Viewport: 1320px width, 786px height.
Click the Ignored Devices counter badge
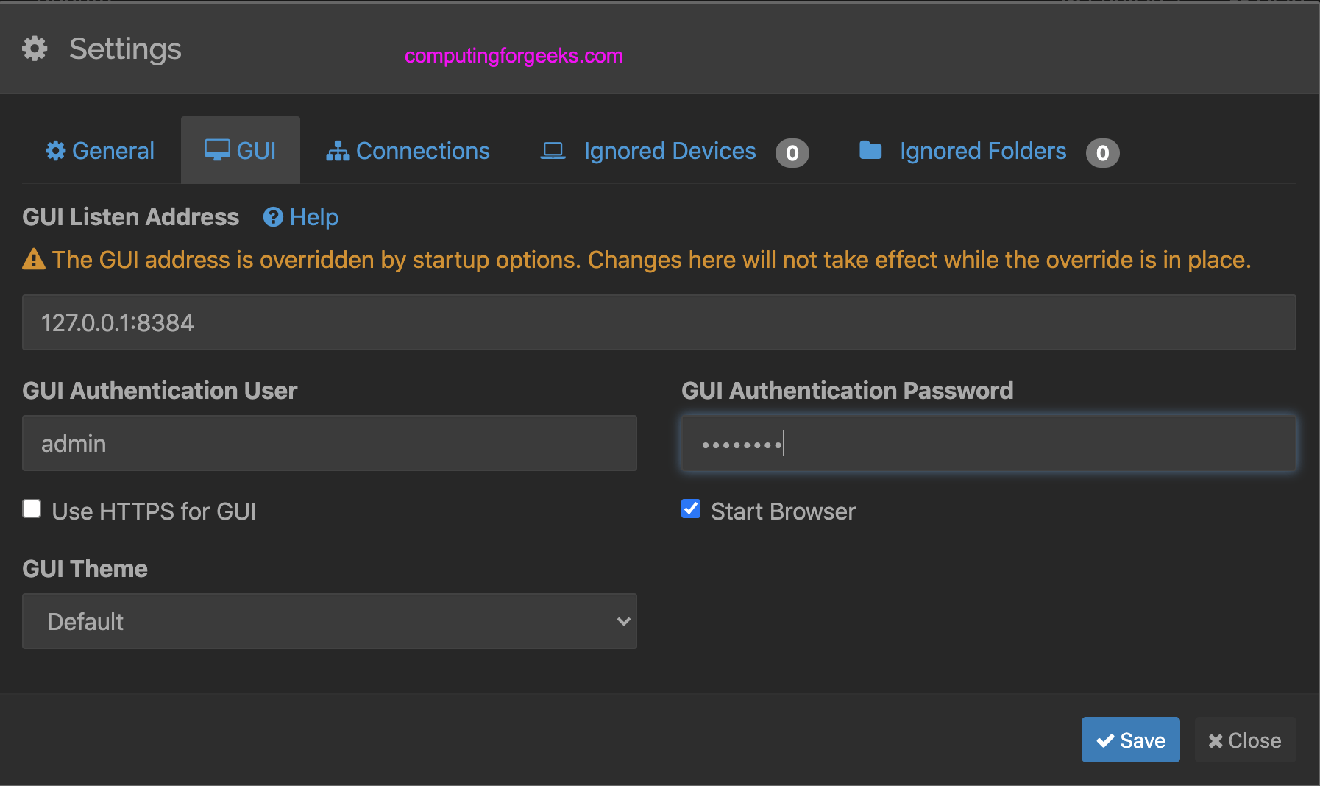pyautogui.click(x=792, y=153)
